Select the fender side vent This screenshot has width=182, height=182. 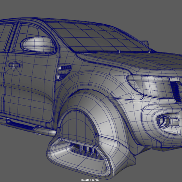point(63,72)
